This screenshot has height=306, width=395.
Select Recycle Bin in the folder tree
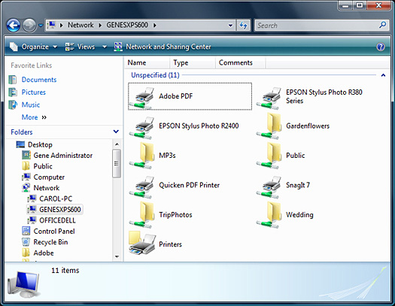pyautogui.click(x=50, y=242)
